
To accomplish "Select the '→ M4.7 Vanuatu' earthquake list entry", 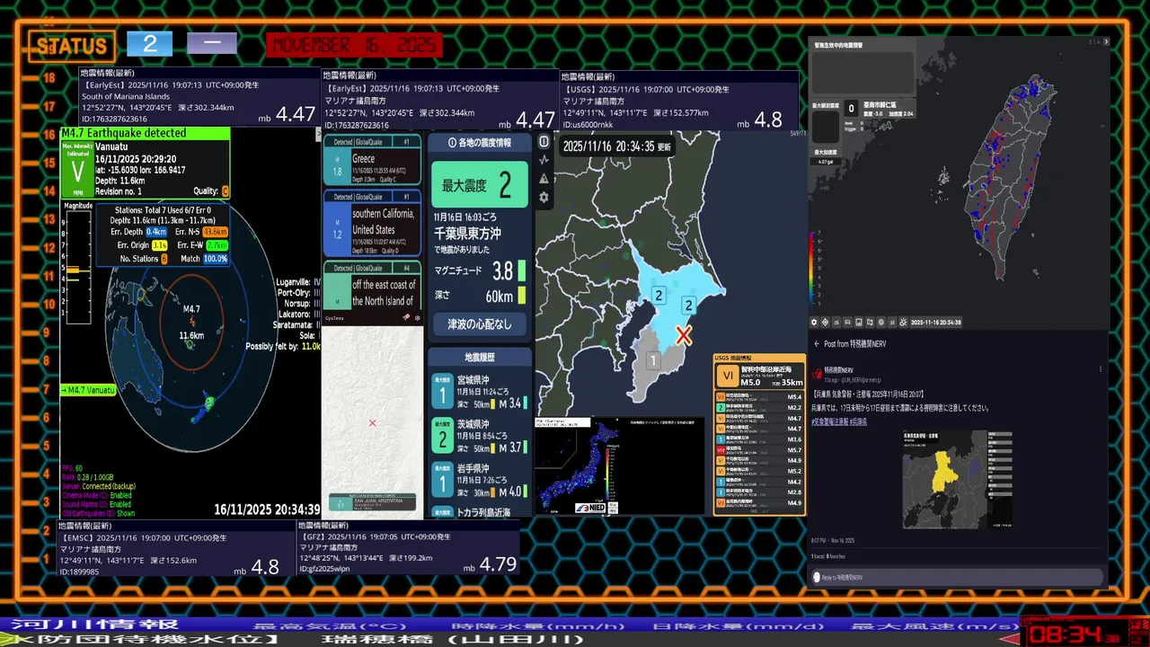I will coord(88,390).
